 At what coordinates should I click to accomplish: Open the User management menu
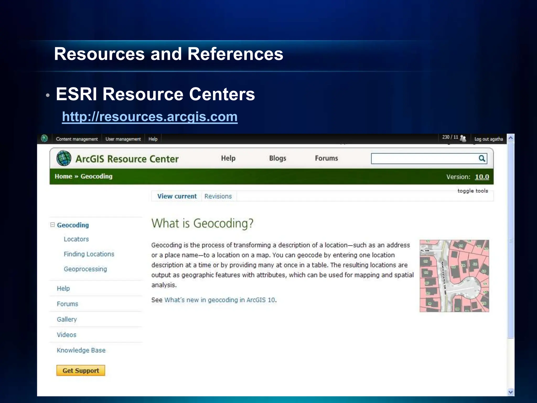pos(123,139)
